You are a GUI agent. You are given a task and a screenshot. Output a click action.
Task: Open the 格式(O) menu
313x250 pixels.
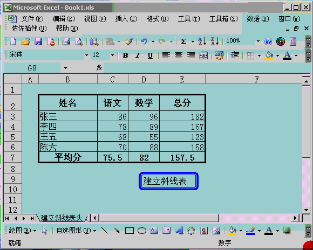point(158,19)
